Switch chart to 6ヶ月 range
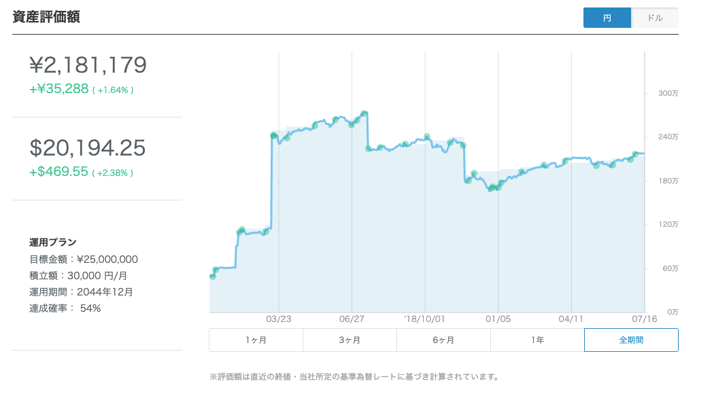 [x=443, y=340]
